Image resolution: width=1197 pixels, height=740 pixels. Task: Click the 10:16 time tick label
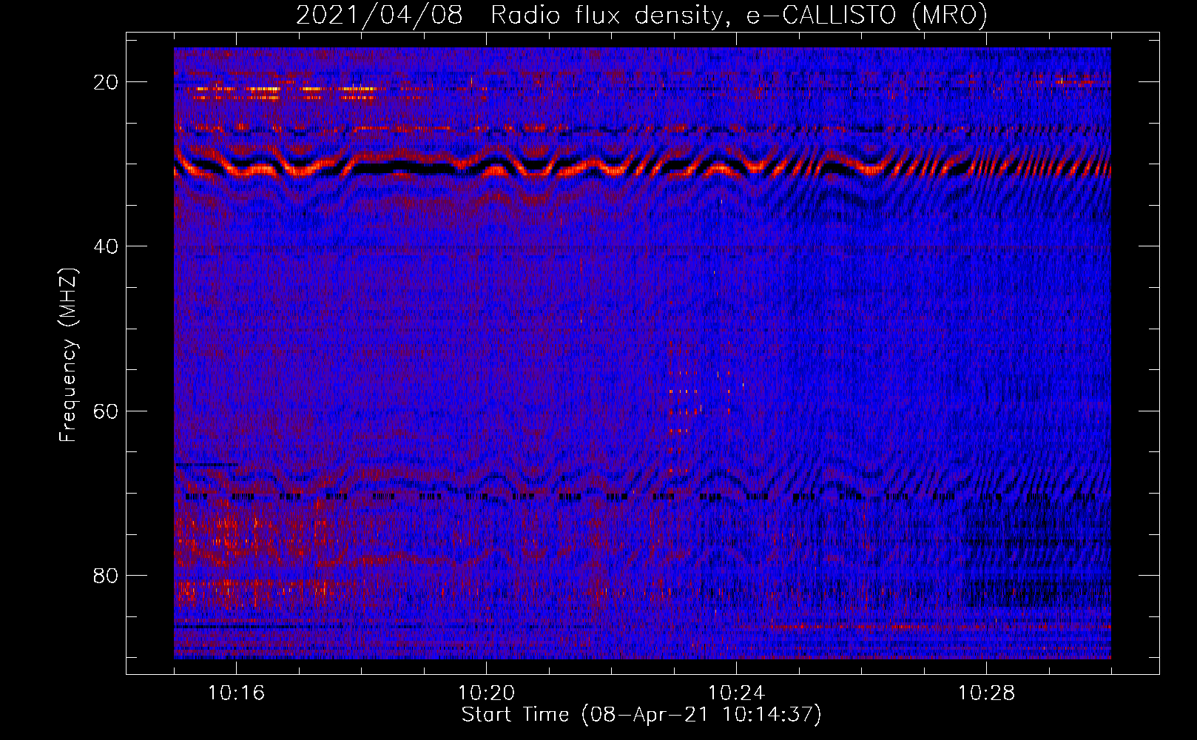click(236, 693)
